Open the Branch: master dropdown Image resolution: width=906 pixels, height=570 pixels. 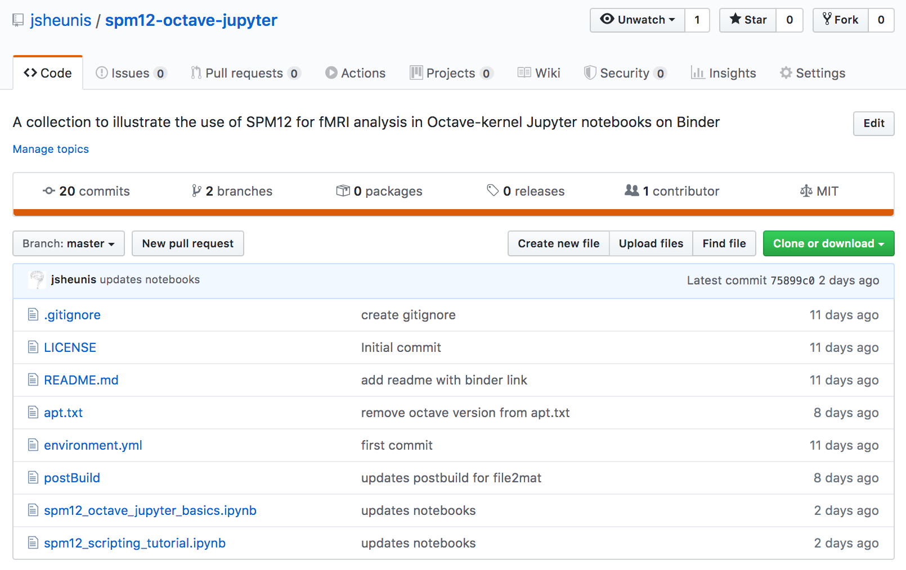coord(68,243)
